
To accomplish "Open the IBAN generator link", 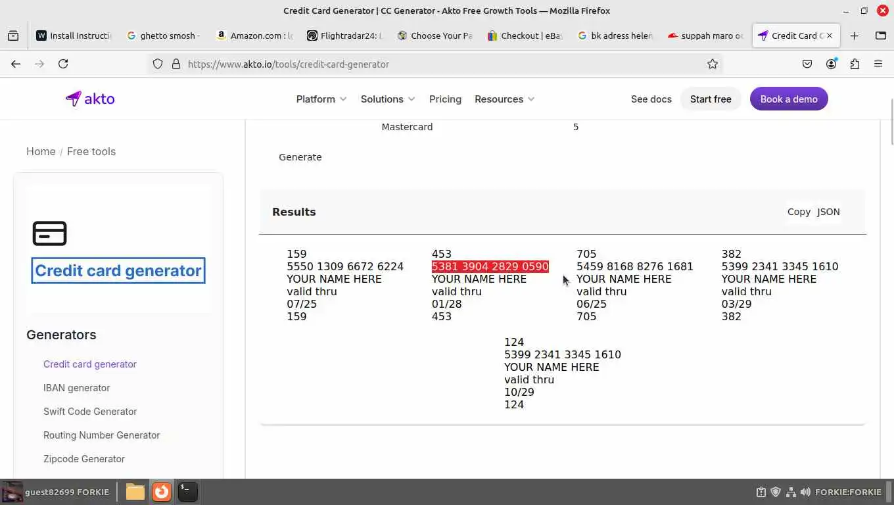I will point(76,388).
